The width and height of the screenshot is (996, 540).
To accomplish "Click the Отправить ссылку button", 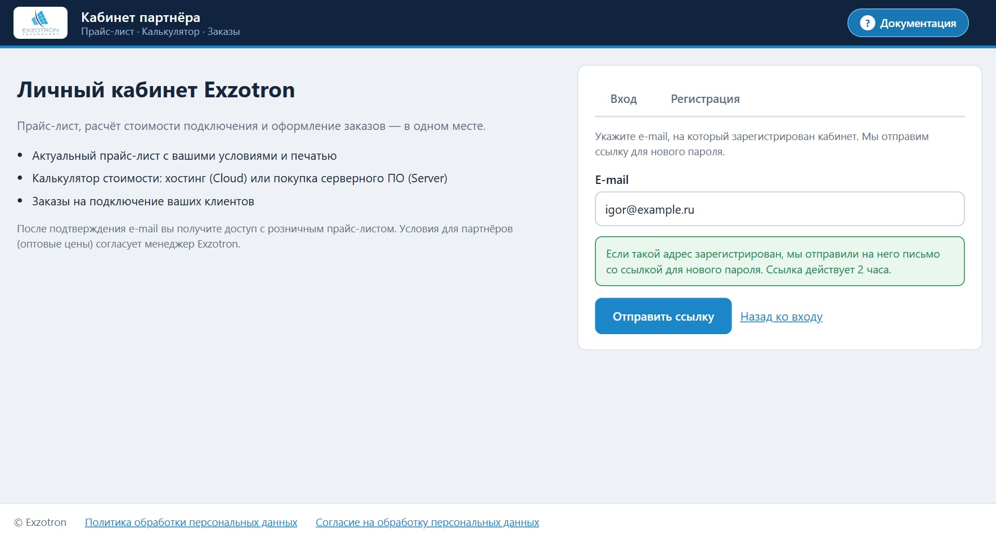I will (x=663, y=316).
